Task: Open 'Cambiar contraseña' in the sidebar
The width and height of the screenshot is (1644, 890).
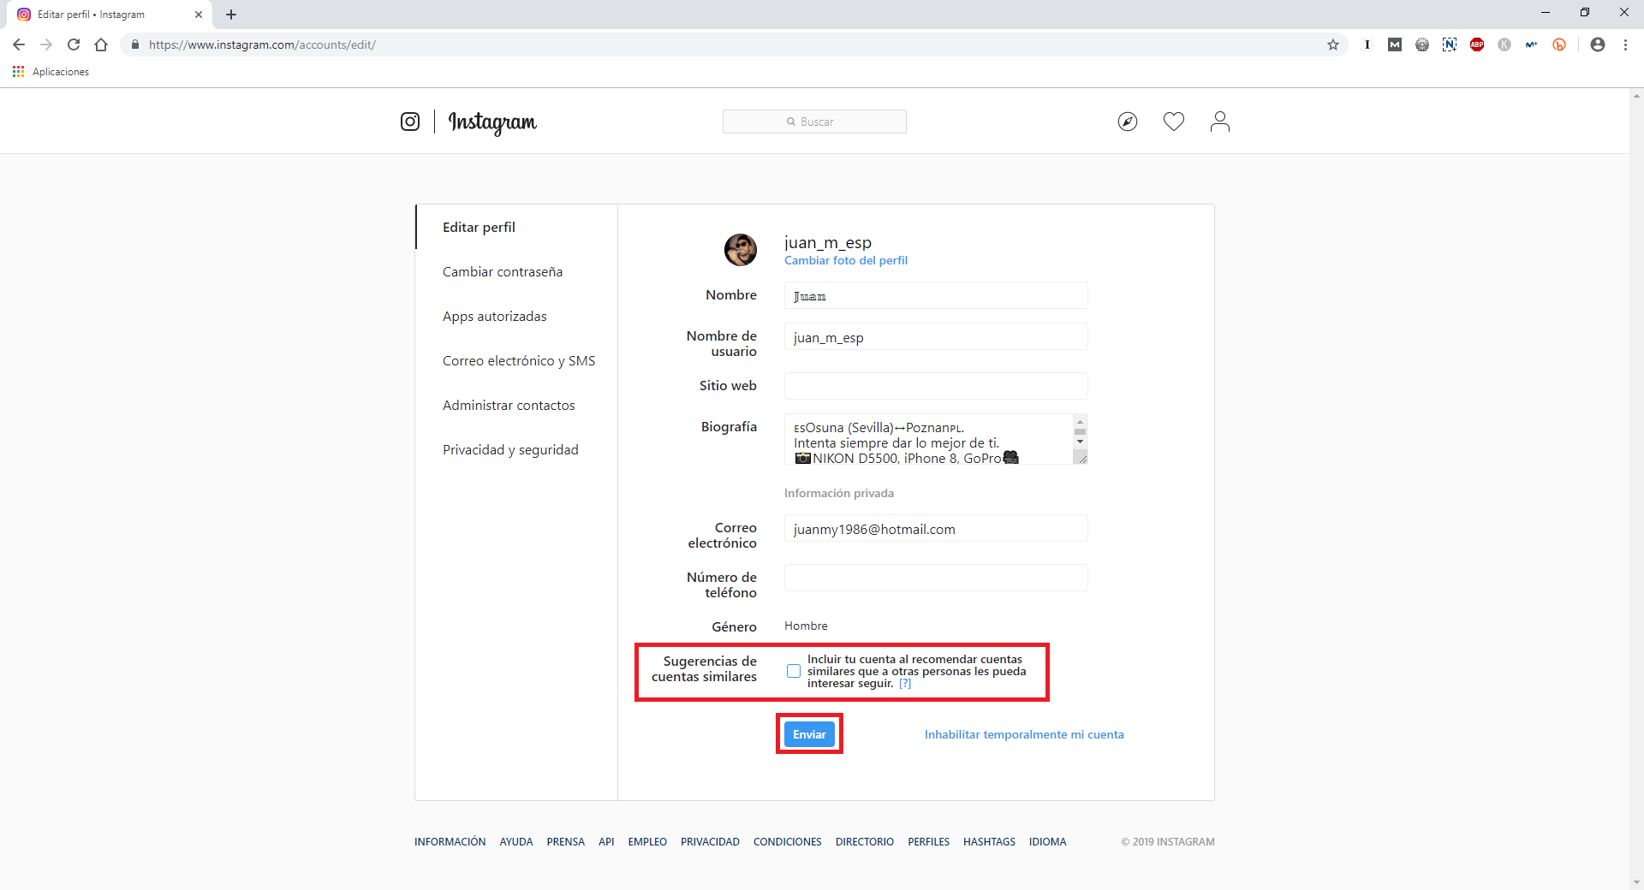Action: click(503, 271)
